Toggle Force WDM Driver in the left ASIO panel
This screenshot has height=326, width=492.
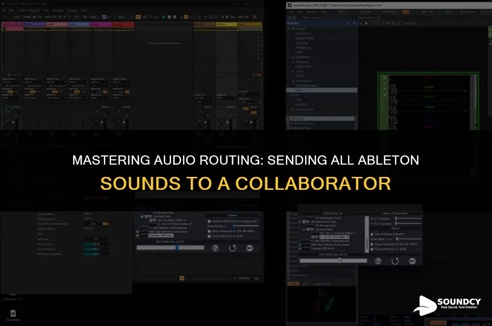tap(209, 236)
